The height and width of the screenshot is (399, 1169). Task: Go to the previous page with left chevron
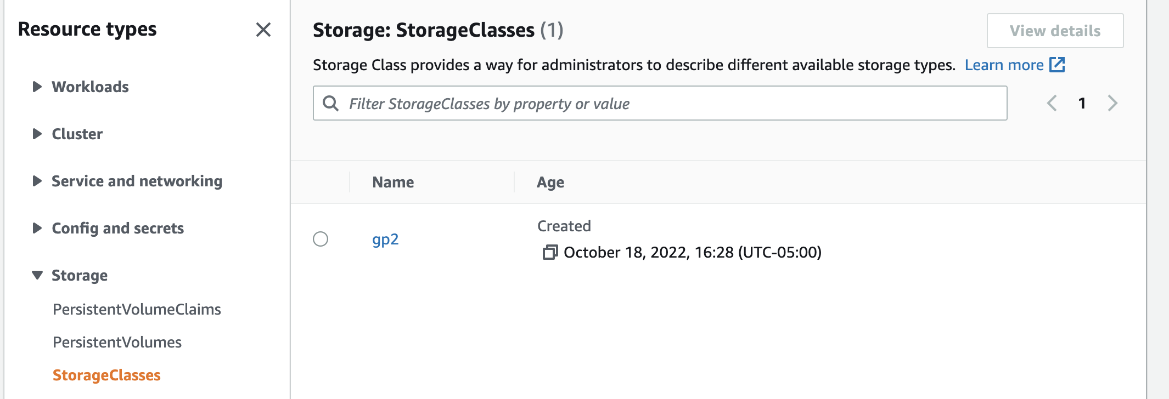[x=1052, y=103]
